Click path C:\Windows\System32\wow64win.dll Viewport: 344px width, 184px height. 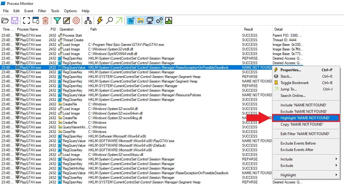click(115, 113)
